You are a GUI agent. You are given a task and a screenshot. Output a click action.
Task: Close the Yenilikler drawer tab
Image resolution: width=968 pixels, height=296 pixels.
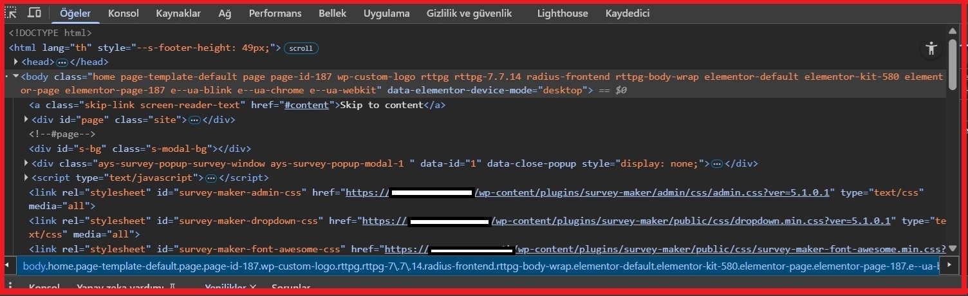coord(253,288)
